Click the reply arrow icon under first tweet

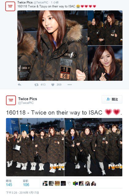coord(19,84)
